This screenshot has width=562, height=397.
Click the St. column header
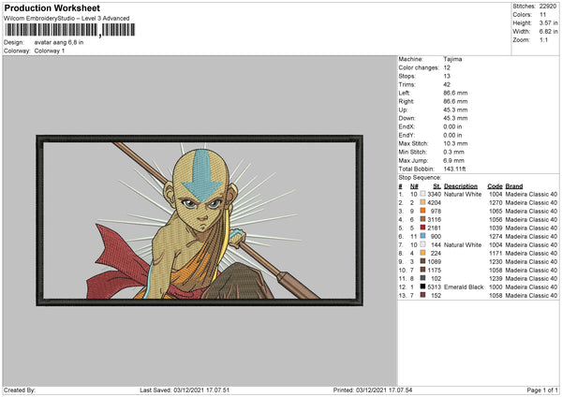point(436,186)
